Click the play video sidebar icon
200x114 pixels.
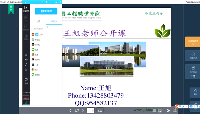click(x=26, y=27)
